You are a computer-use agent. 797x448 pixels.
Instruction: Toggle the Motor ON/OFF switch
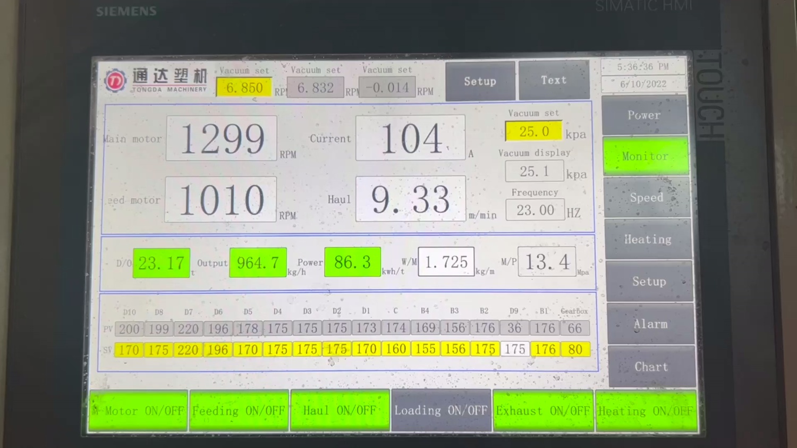point(138,411)
